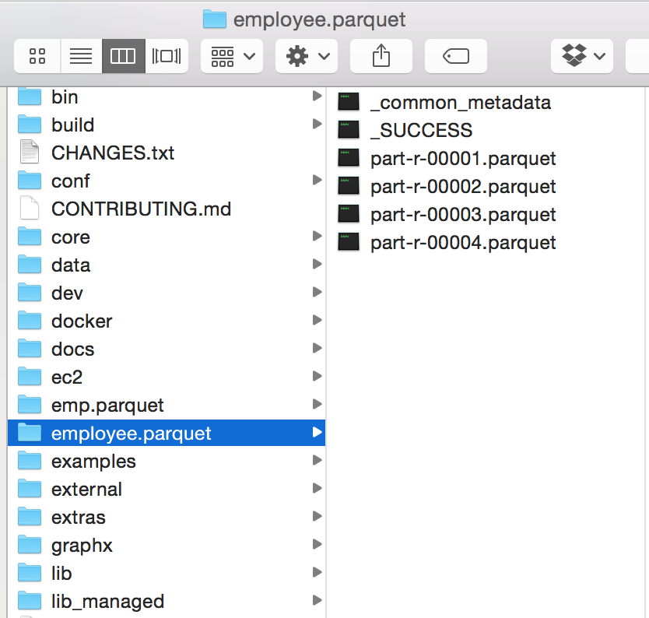Screen dimensions: 649x618
Task: Select column view mode button
Action: coord(123,56)
